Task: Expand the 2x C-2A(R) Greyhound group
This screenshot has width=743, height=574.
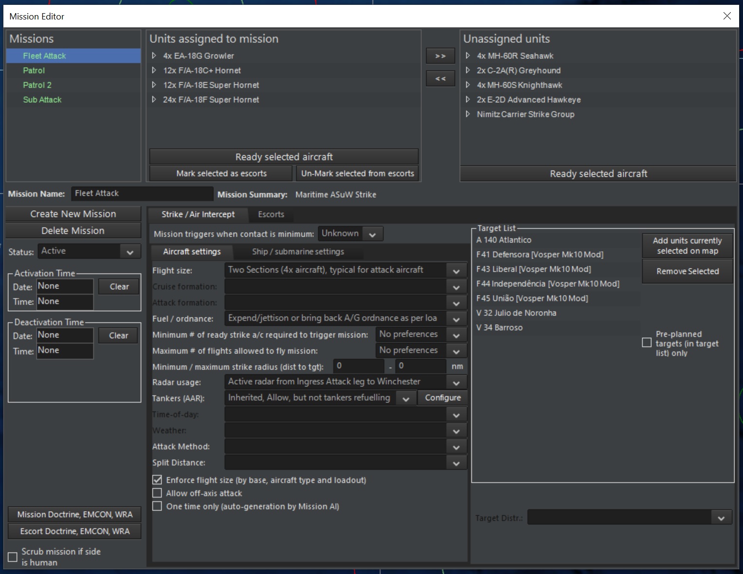Action: (x=468, y=71)
